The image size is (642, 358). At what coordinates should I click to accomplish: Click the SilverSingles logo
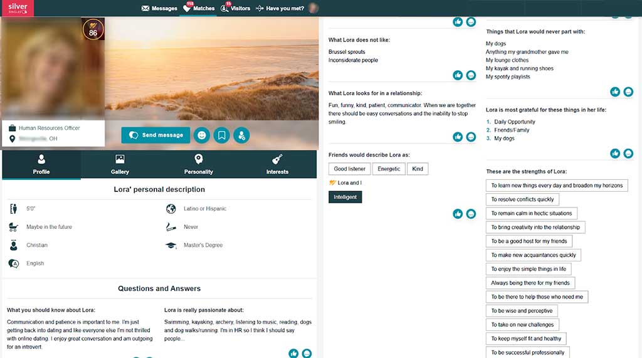point(18,8)
